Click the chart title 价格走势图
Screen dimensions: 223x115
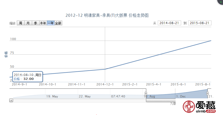click(x=138, y=15)
